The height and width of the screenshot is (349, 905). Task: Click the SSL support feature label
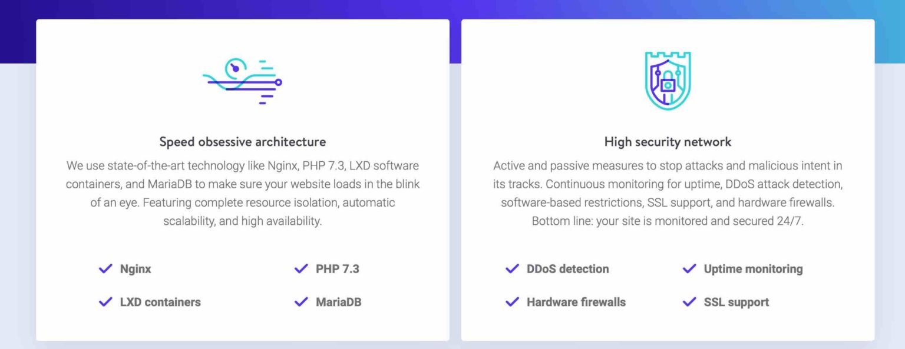click(736, 302)
